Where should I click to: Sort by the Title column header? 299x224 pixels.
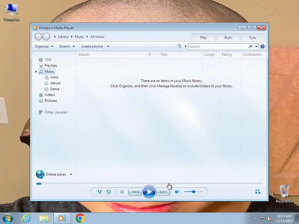coord(180,55)
